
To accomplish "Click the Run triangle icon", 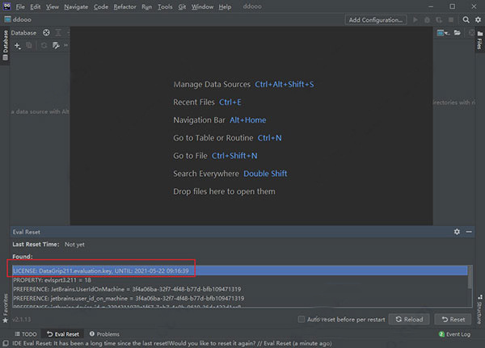I will pos(415,19).
